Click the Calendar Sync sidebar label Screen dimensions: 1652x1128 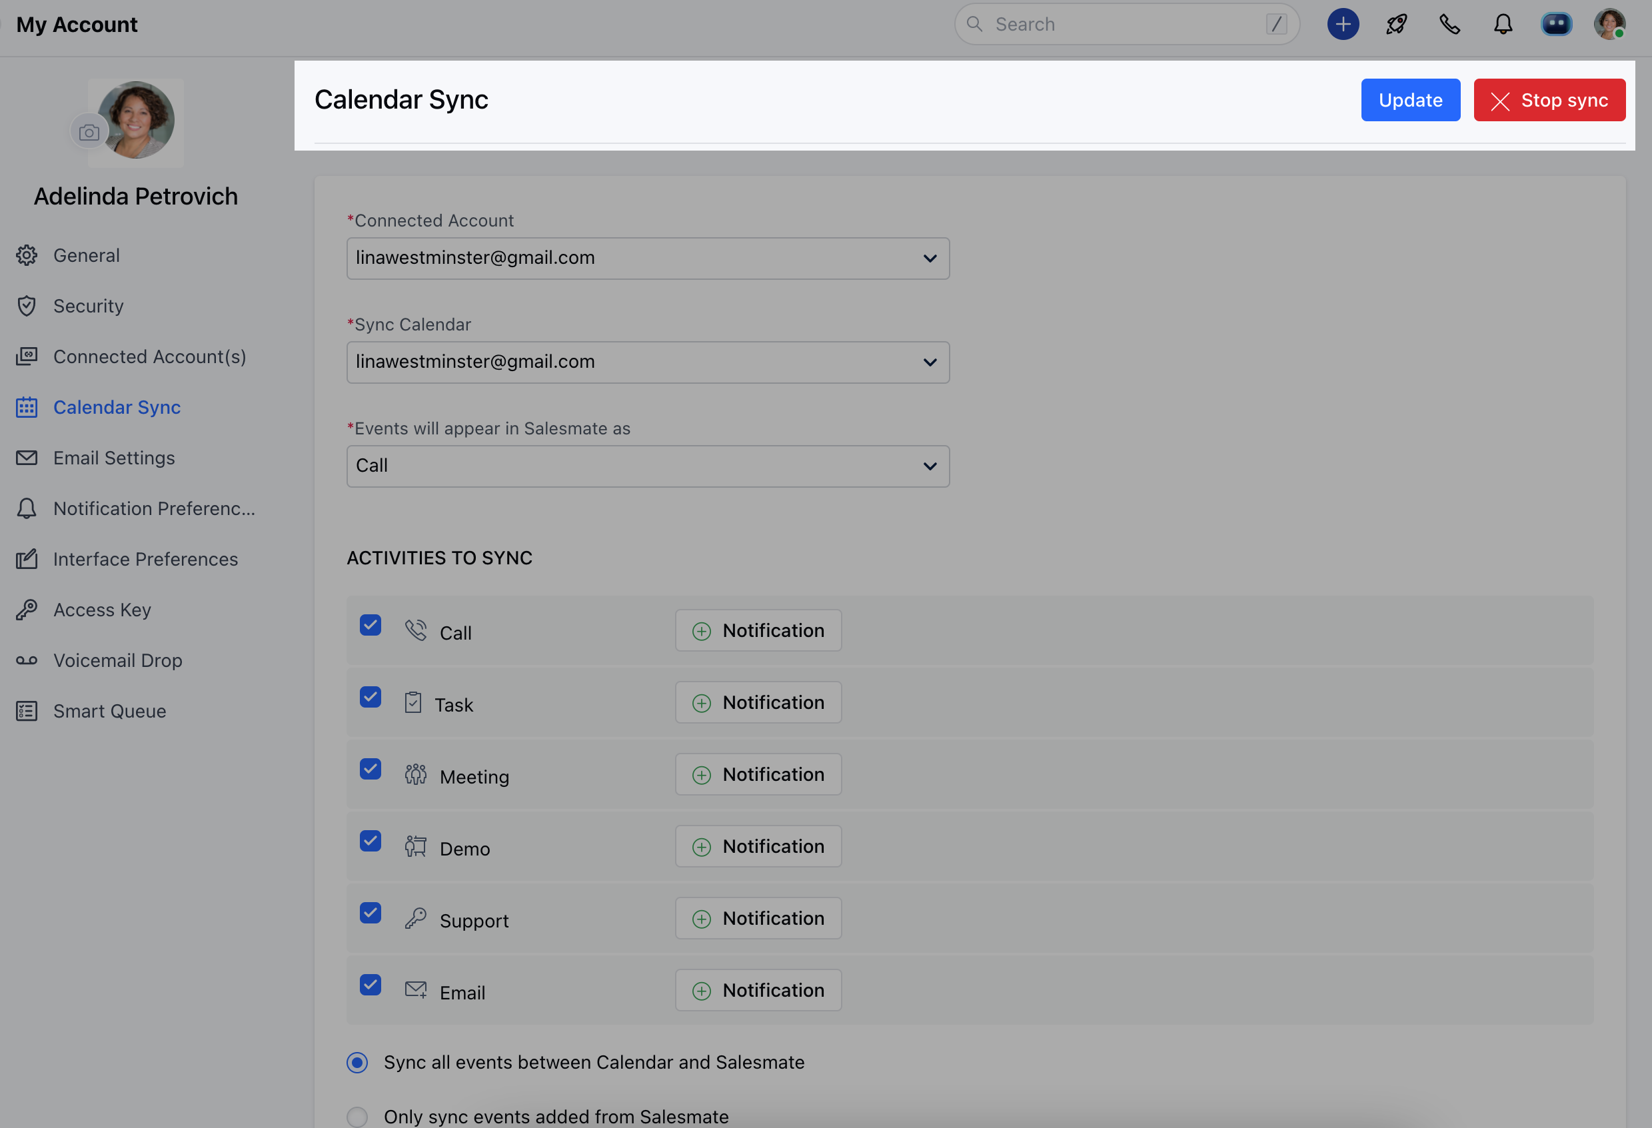tap(117, 407)
